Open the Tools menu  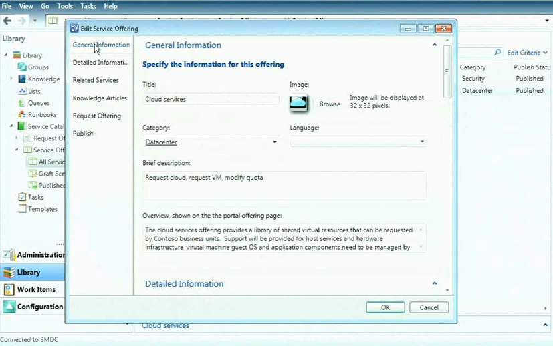click(65, 6)
